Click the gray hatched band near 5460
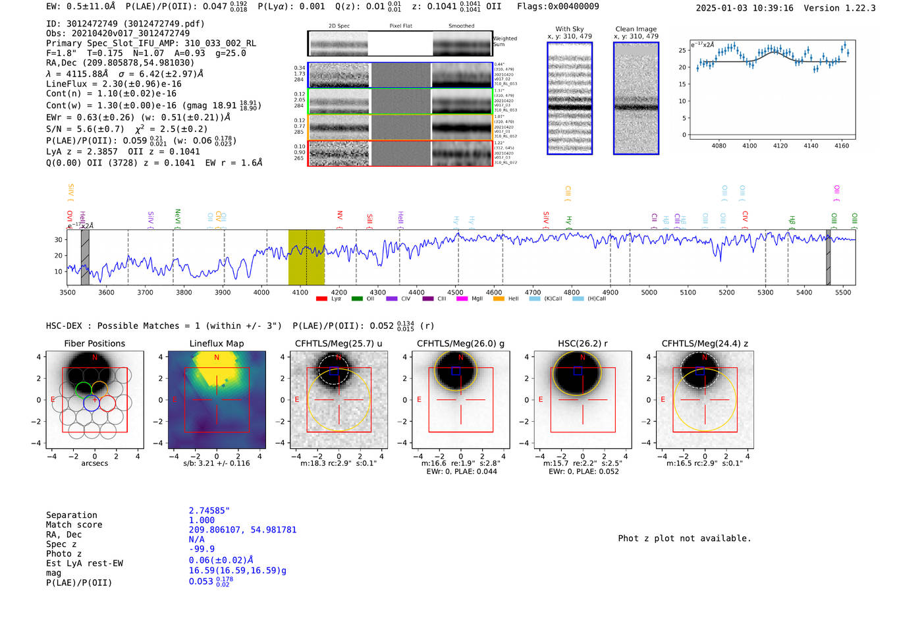 point(828,258)
